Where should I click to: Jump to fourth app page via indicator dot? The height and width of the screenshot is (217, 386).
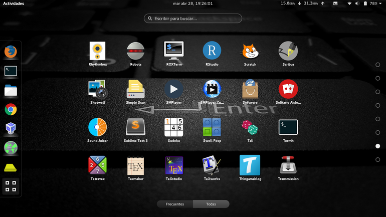point(377,105)
